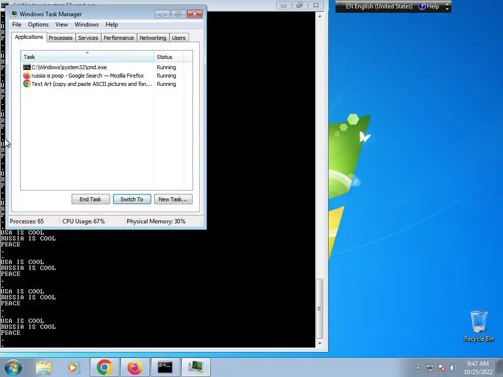The width and height of the screenshot is (503, 377).
Task: Open the View menu
Action: [61, 25]
